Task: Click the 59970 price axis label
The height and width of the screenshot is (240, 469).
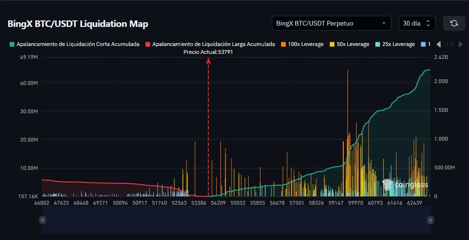Action: 355,203
